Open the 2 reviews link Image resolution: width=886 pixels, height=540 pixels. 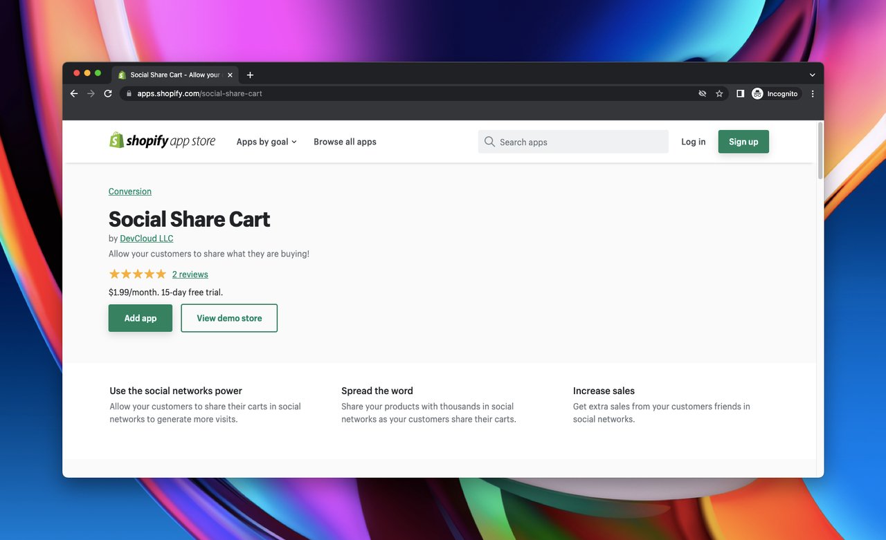(x=190, y=274)
